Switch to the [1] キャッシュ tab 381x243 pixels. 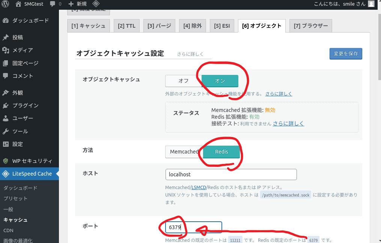(x=89, y=26)
